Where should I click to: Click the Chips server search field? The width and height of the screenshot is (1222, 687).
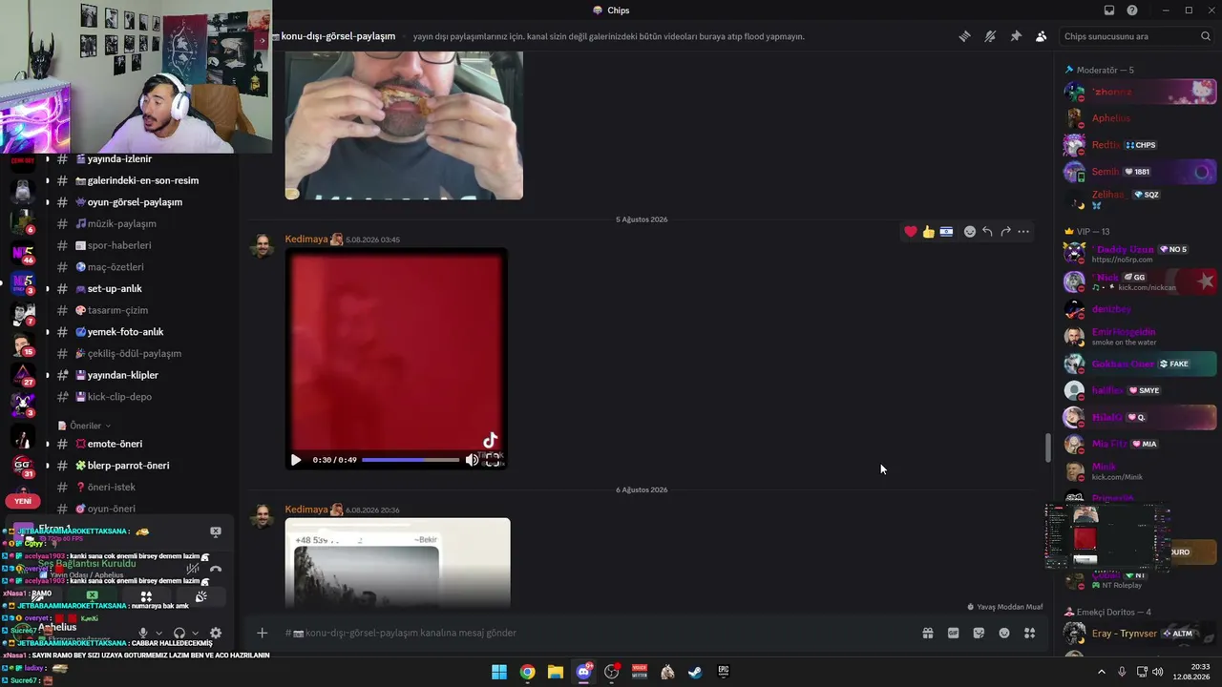(x=1137, y=36)
